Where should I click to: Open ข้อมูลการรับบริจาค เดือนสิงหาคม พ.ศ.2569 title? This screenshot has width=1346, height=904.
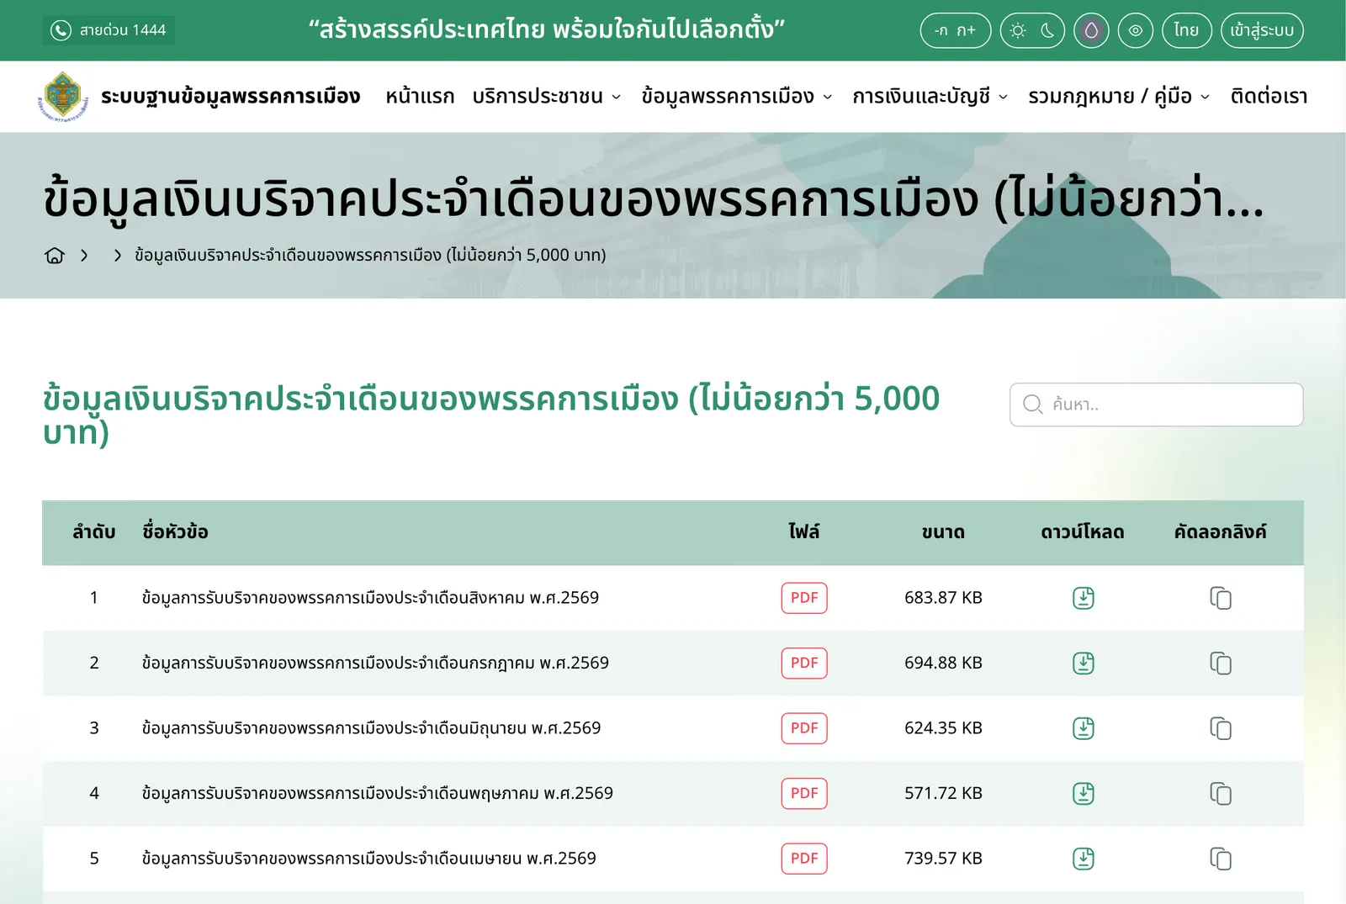click(370, 598)
